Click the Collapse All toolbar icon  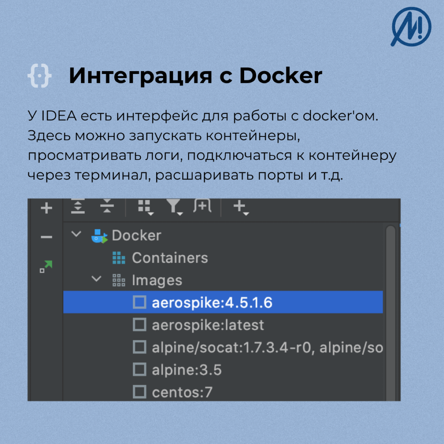107,206
